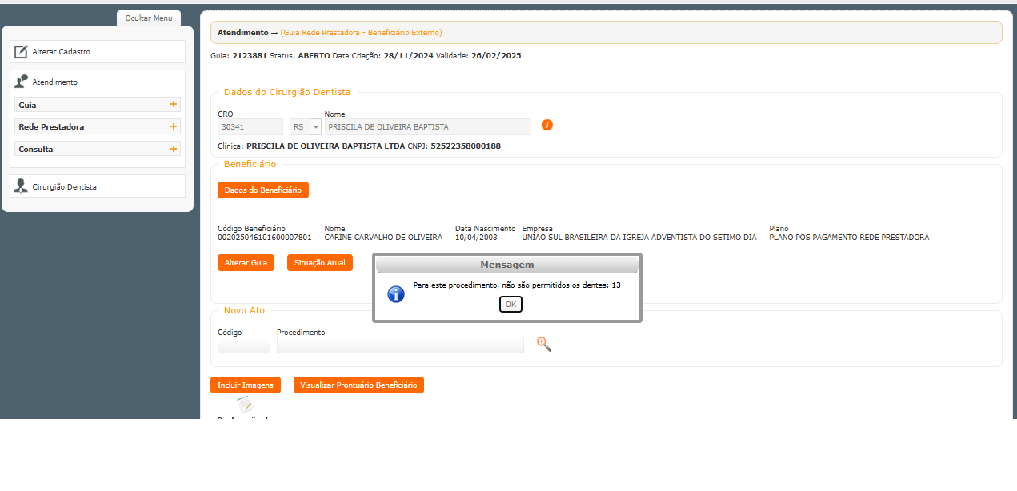1017x491 pixels.
Task: Click the Situação Atual button
Action: 320,262
